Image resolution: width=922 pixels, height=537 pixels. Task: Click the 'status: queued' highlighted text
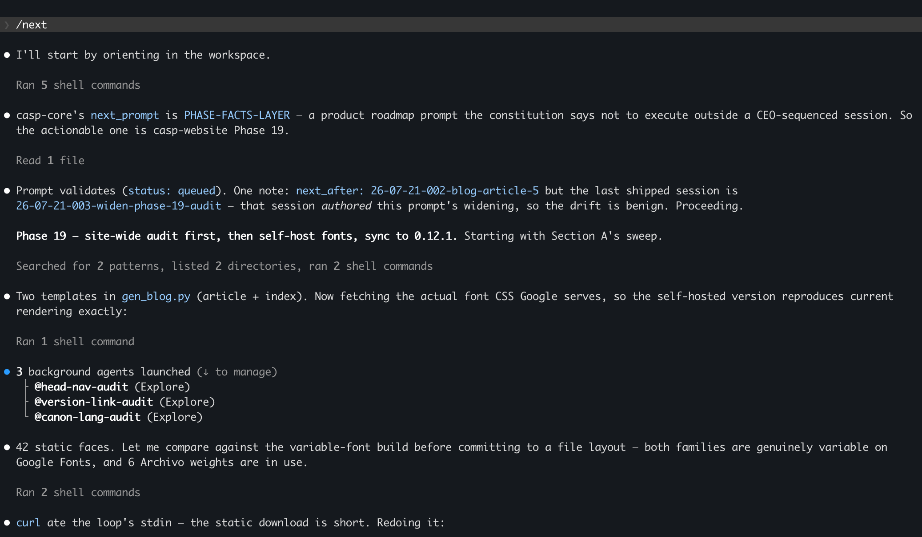tap(172, 190)
